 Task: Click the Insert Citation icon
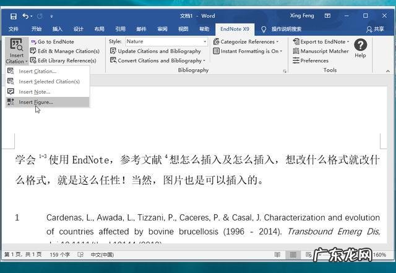[15, 46]
